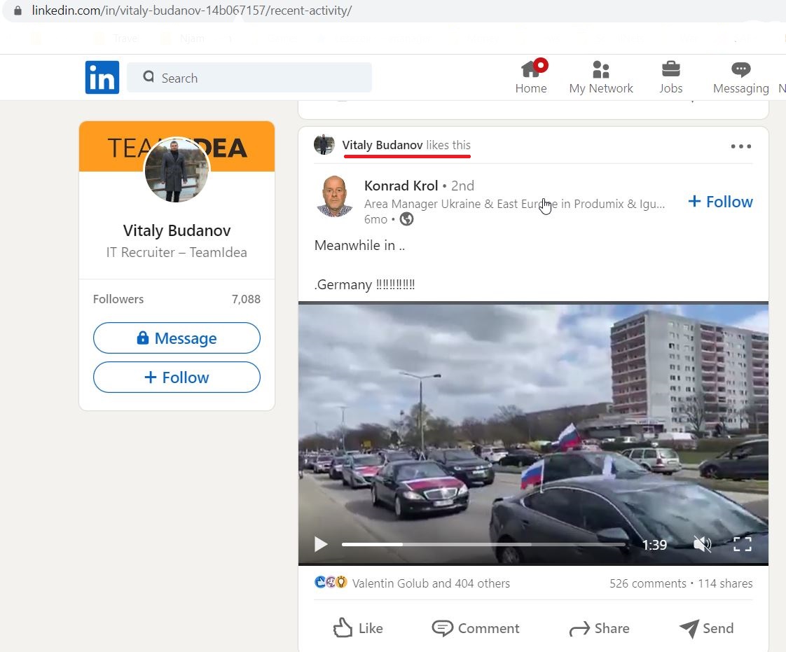
Task: Open the 526 comments link
Action: click(648, 583)
